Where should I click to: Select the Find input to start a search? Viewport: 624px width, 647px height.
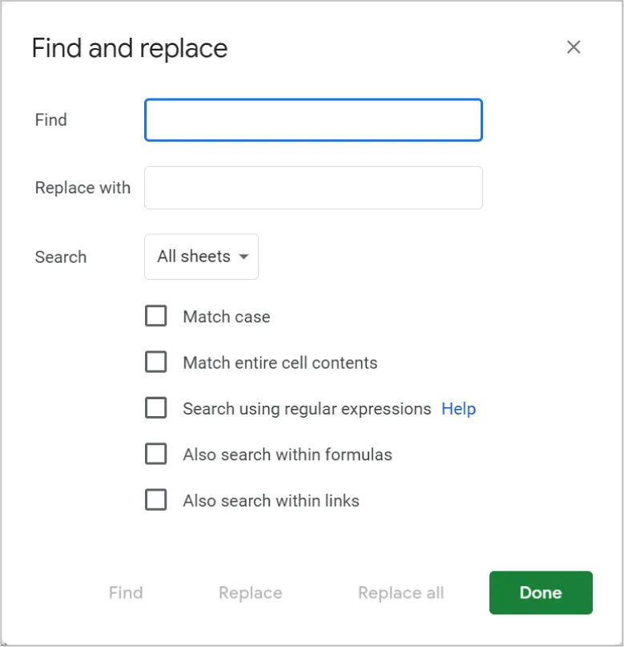[312, 119]
